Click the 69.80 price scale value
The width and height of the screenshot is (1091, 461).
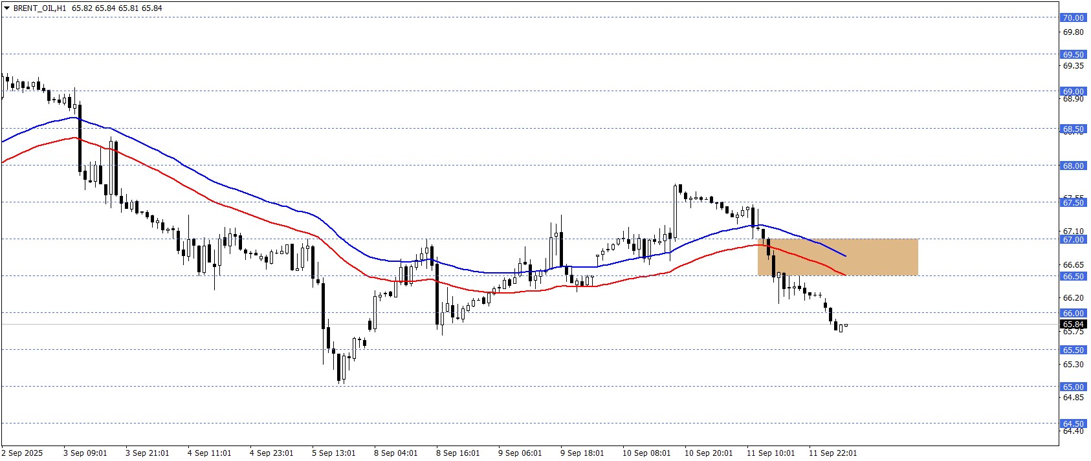pyautogui.click(x=1073, y=32)
